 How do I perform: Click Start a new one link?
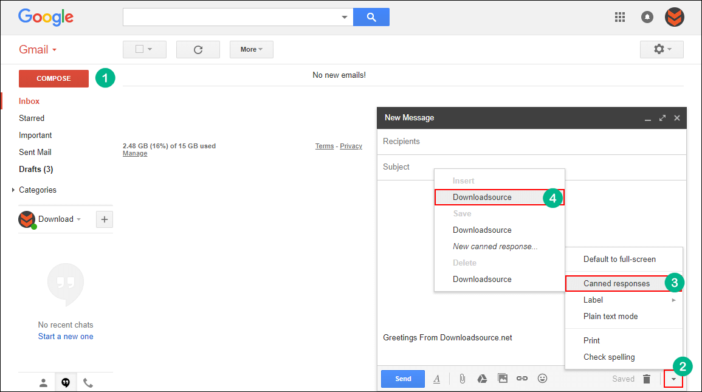(x=66, y=337)
